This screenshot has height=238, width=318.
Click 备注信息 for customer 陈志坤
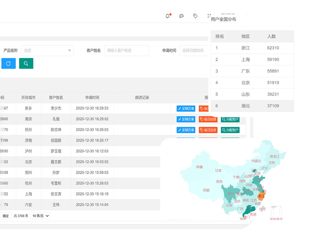click(x=208, y=130)
